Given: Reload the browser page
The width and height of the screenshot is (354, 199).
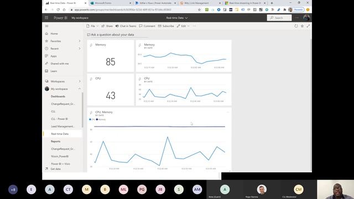Looking at the screenshot, I should click(58, 10).
